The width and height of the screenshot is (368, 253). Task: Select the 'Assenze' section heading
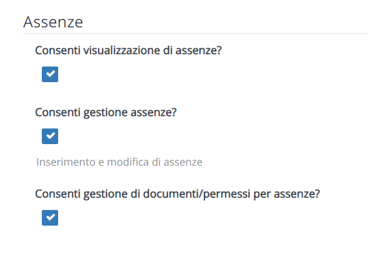point(53,22)
